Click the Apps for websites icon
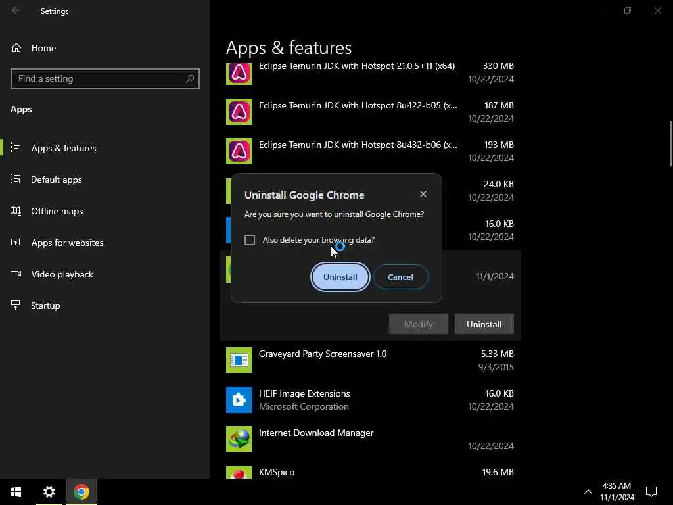The width and height of the screenshot is (673, 505). [16, 242]
